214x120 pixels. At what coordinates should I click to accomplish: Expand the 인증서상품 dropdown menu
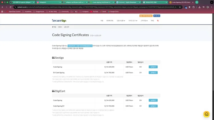coord(121,21)
